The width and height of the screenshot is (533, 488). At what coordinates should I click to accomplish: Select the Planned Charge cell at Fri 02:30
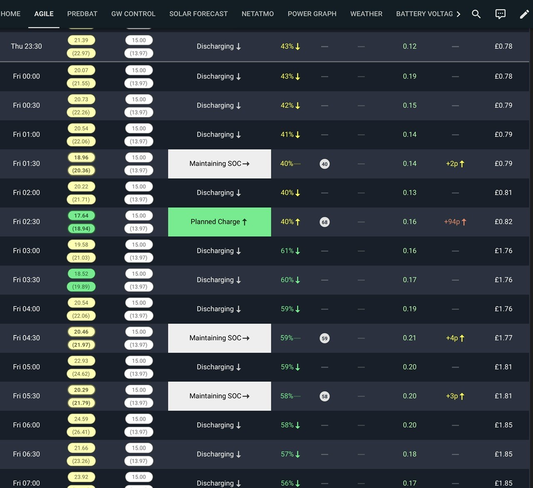219,222
